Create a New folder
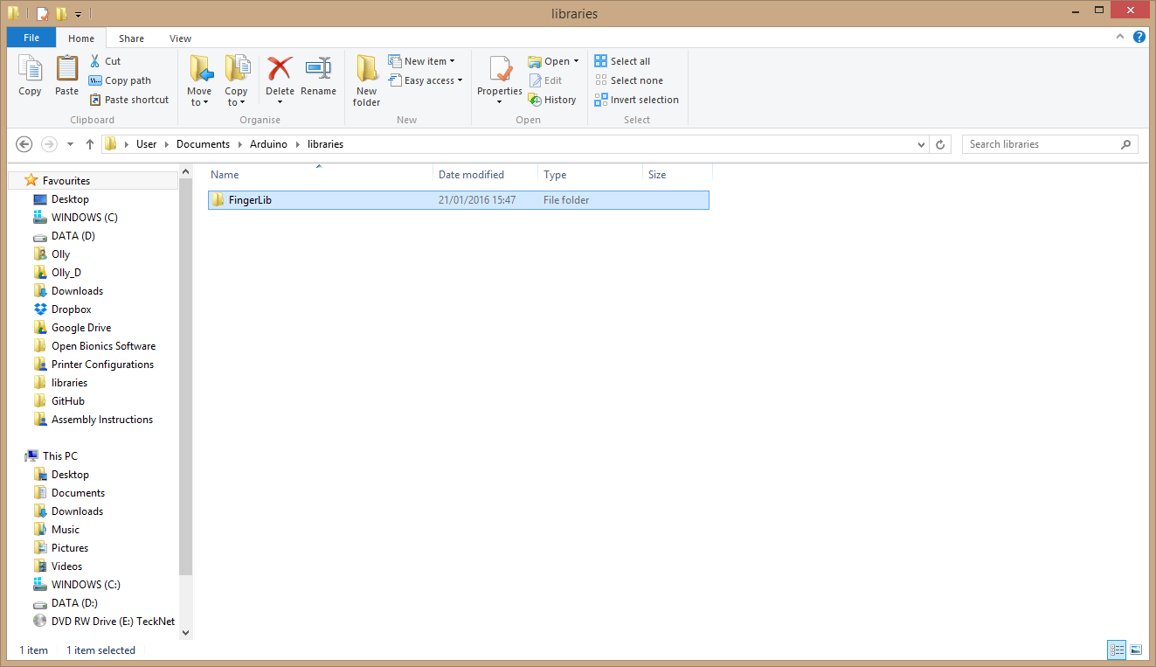 (x=366, y=81)
